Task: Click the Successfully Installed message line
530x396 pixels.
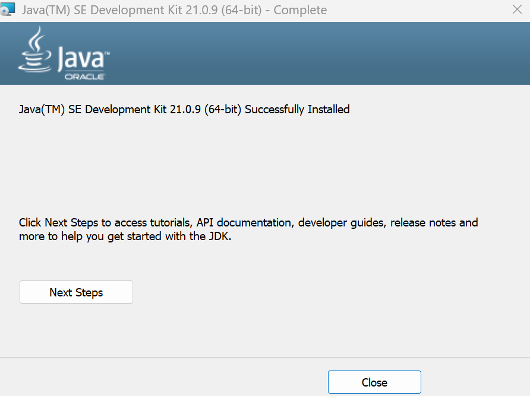Action: coord(184,109)
